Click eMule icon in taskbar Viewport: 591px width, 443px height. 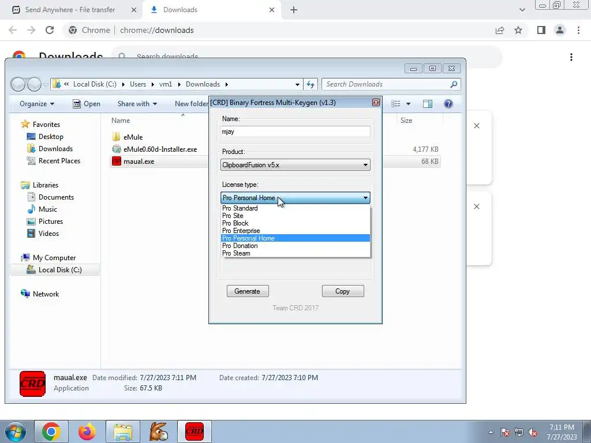pos(159,431)
